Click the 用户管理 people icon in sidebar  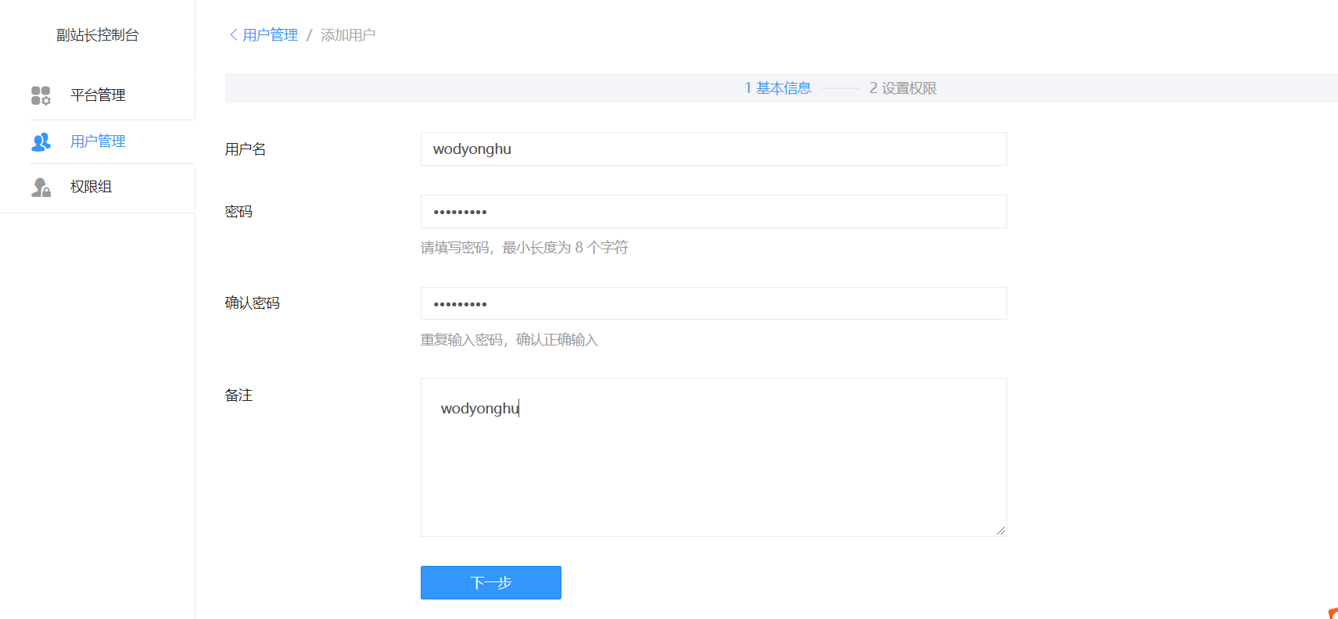(41, 141)
